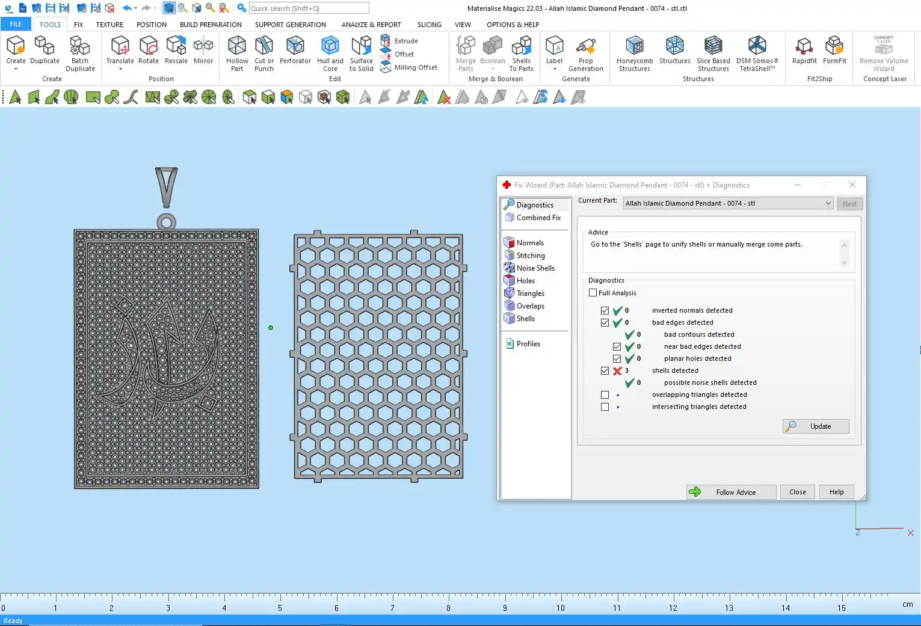Check overlapping triangles detected box

click(605, 395)
